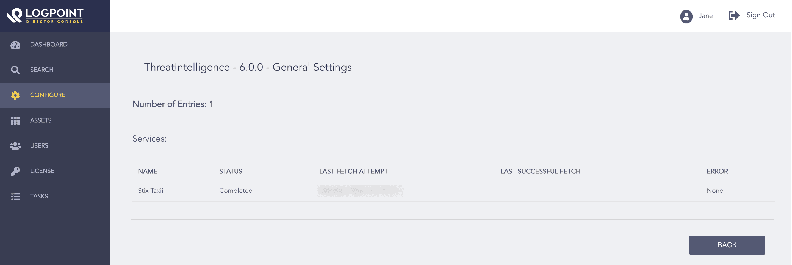Click the Configure gear icon
Viewport: 792px width, 265px height.
(15, 95)
